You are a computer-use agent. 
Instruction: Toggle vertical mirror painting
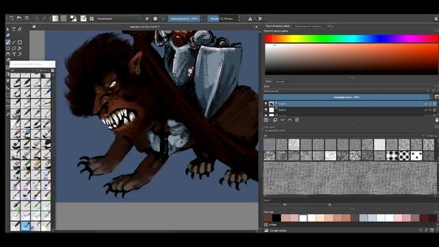pyautogui.click(x=261, y=19)
